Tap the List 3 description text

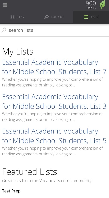[52, 117]
